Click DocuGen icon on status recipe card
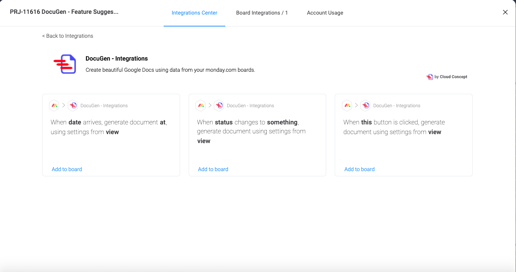The image size is (516, 272). (219, 105)
